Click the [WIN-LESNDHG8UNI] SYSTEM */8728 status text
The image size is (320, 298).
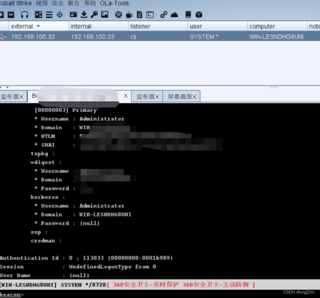pos(53,285)
